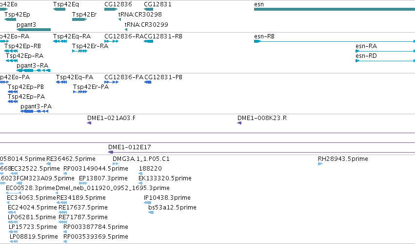
Task: Open the bs53a12.5prime EST
Action: tap(151, 212)
